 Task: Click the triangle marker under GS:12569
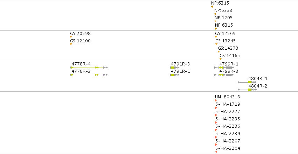[x=216, y=37]
